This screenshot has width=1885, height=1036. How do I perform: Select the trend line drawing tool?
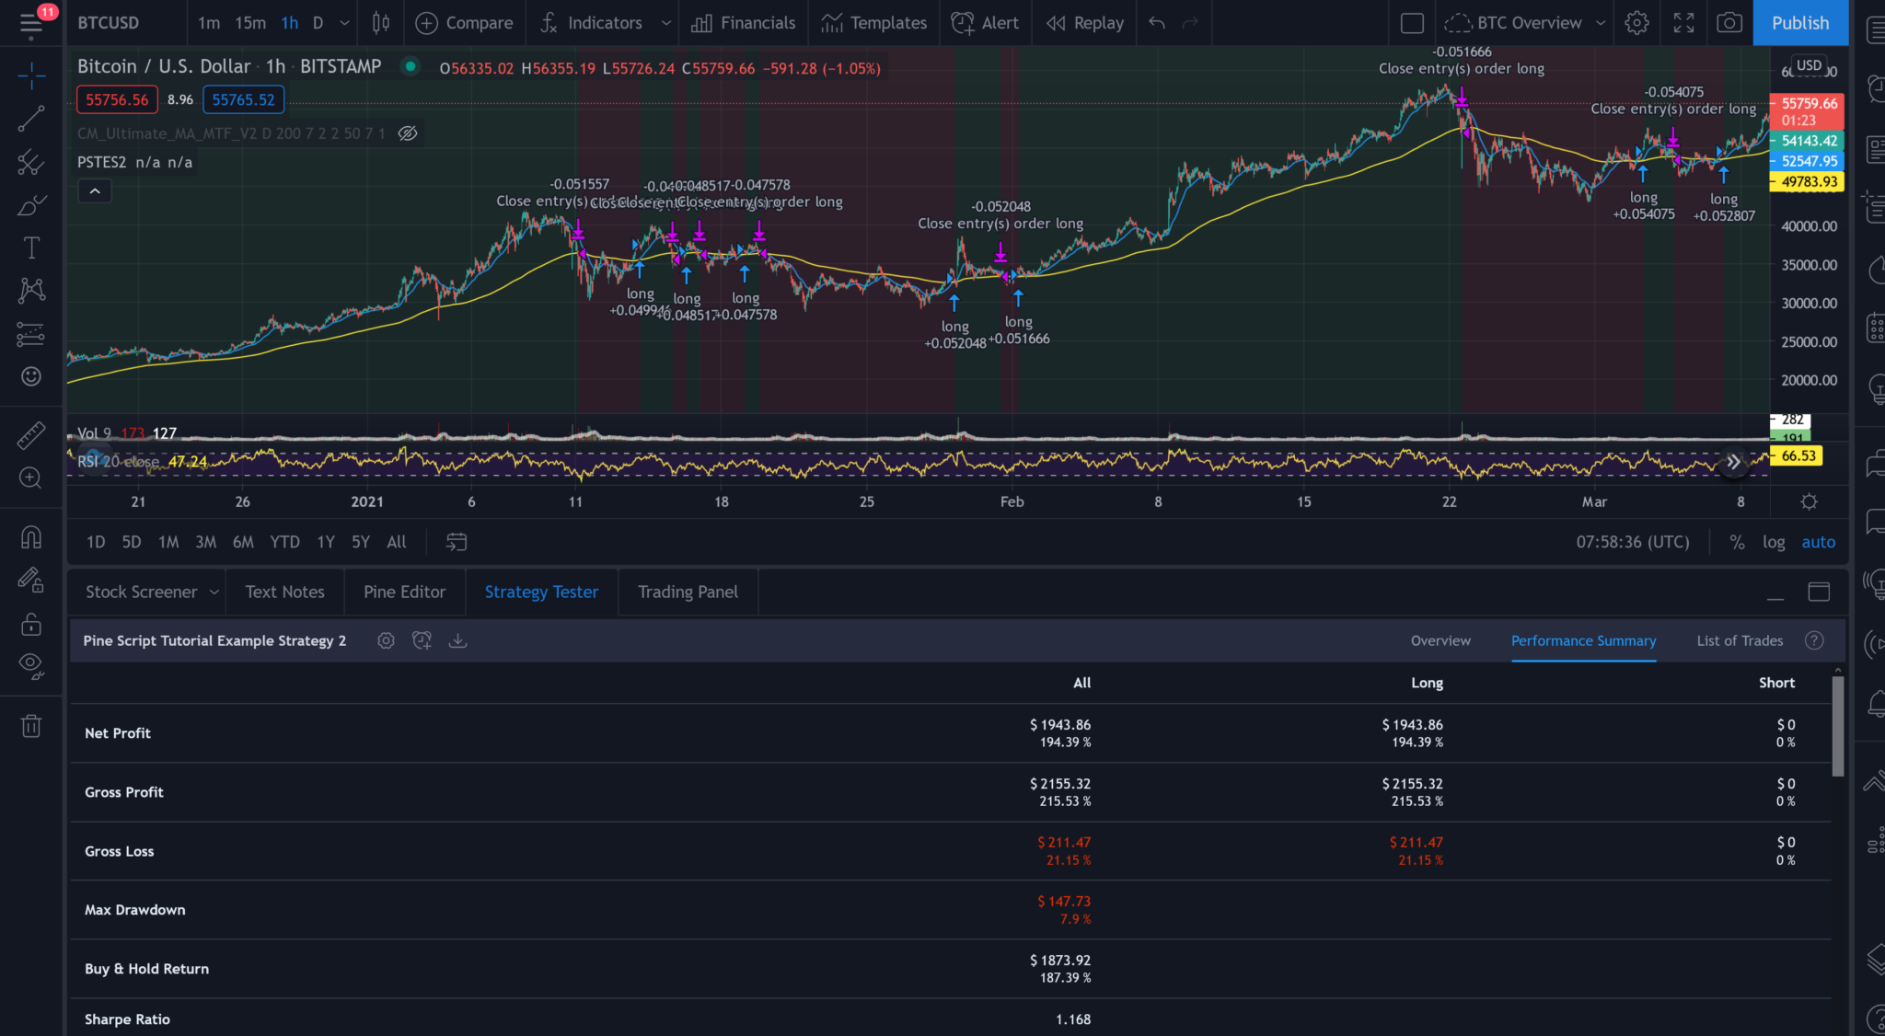31,118
